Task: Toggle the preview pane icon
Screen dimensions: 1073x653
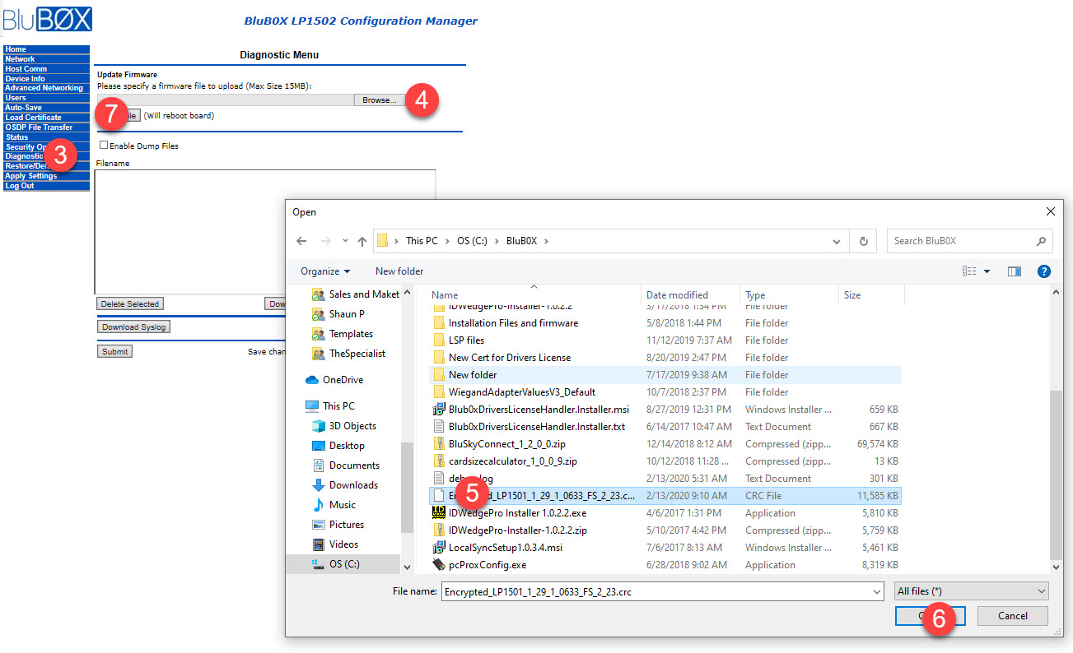Action: [x=1014, y=271]
